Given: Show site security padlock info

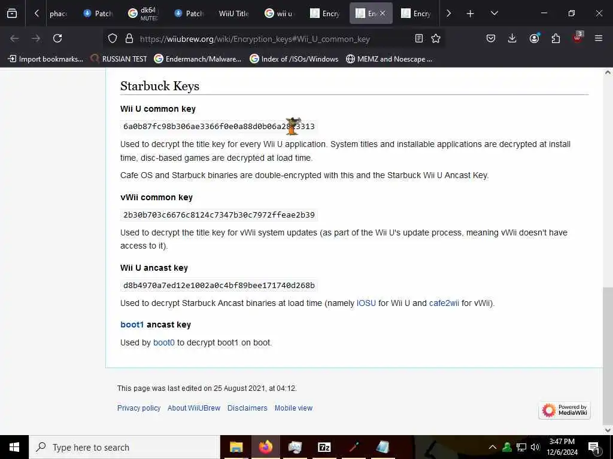Looking at the screenshot, I should point(129,38).
